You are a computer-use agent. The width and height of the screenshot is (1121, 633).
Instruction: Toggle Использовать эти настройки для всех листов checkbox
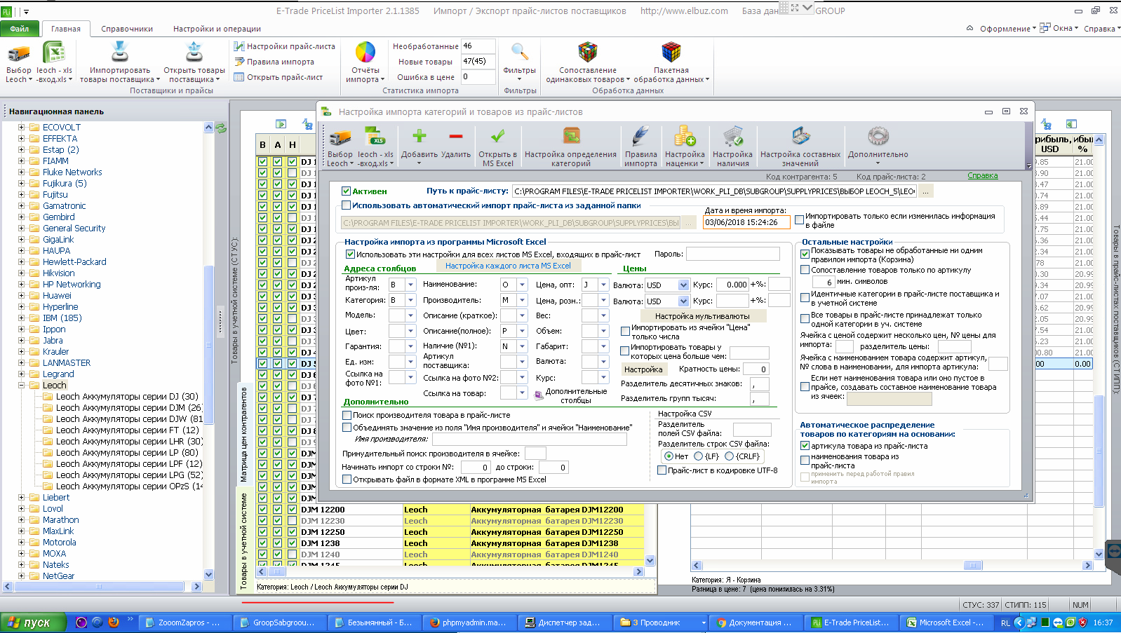[350, 254]
